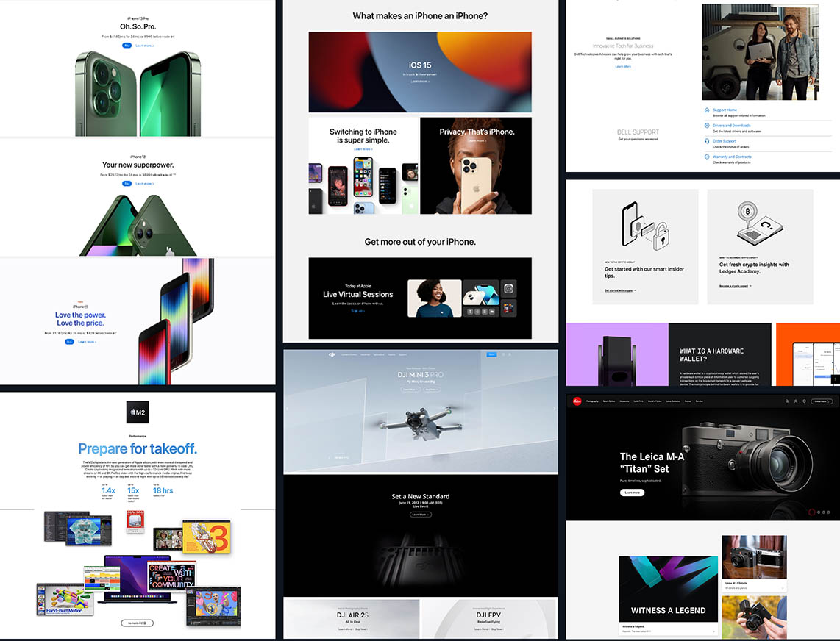The width and height of the screenshot is (840, 641).
Task: Click Become a crypto expert link
Action: tap(736, 286)
